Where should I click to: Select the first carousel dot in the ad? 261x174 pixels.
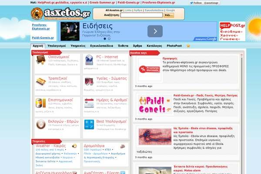click(105, 39)
